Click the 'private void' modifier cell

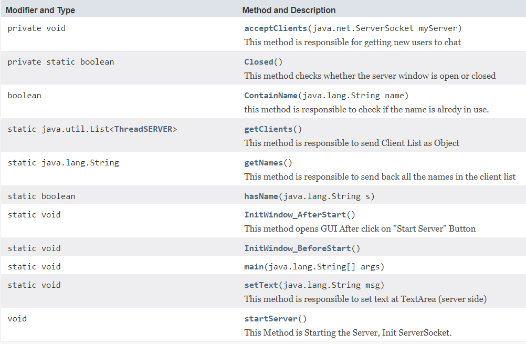[x=37, y=28]
